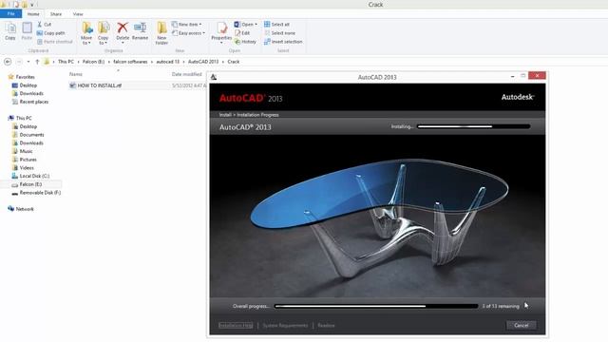Viewport: 608px width, 342px height.
Task: Select This PC in navigation pane
Action: click(x=20, y=118)
